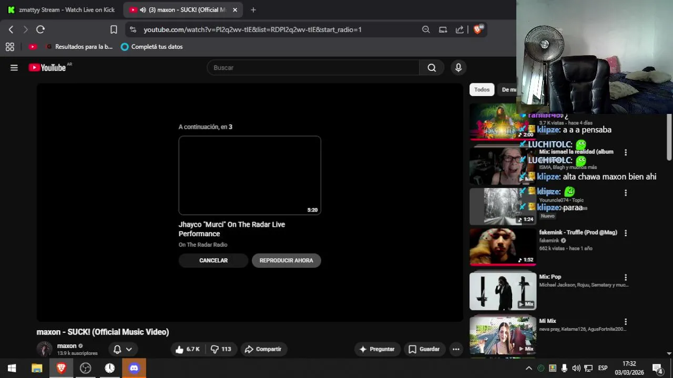Open the YouTube hamburger guide menu
The width and height of the screenshot is (673, 378).
click(14, 68)
